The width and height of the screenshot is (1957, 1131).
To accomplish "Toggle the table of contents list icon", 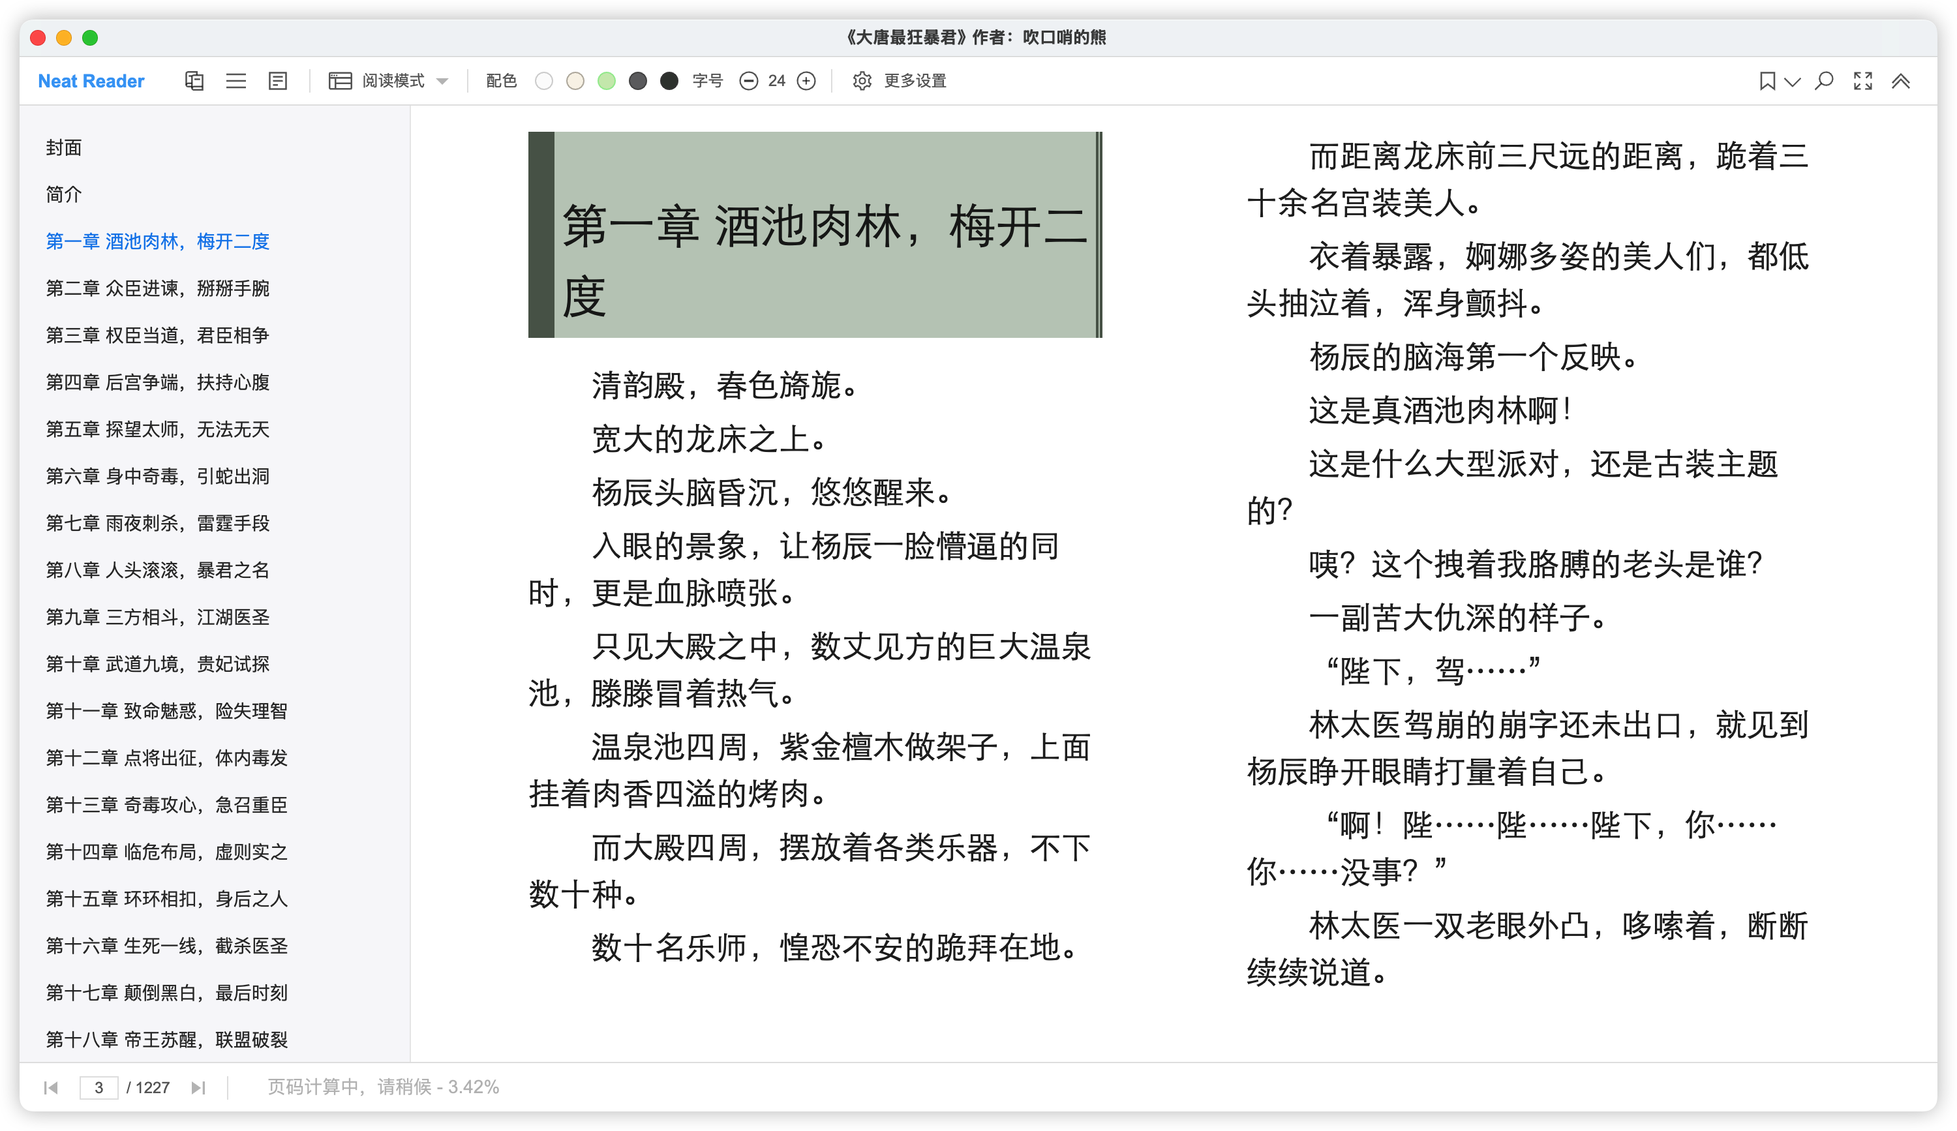I will pos(236,81).
